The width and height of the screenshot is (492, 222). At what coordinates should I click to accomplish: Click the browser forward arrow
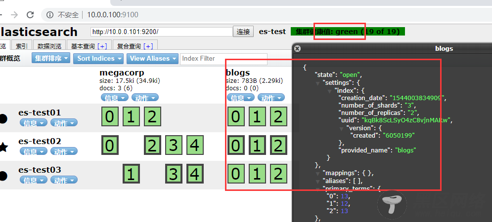(14, 15)
